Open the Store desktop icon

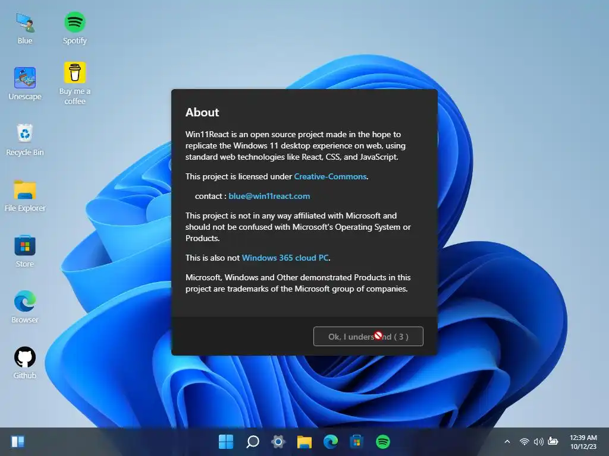[25, 251]
